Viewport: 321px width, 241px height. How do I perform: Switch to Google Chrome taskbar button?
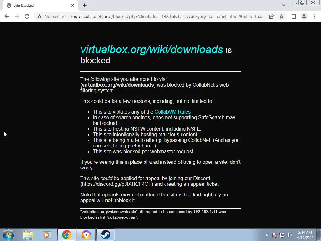click(67, 235)
